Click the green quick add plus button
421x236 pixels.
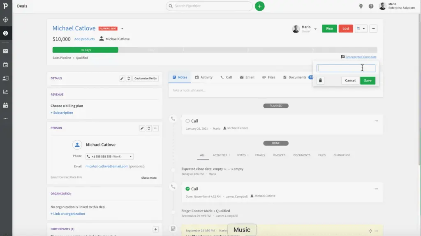tap(260, 6)
